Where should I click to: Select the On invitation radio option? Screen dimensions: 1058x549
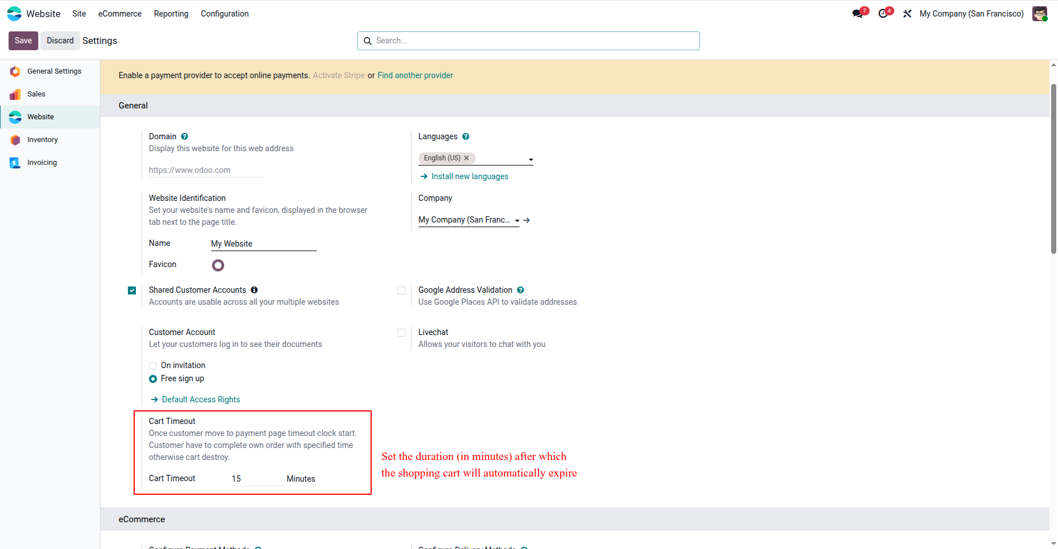(x=153, y=366)
